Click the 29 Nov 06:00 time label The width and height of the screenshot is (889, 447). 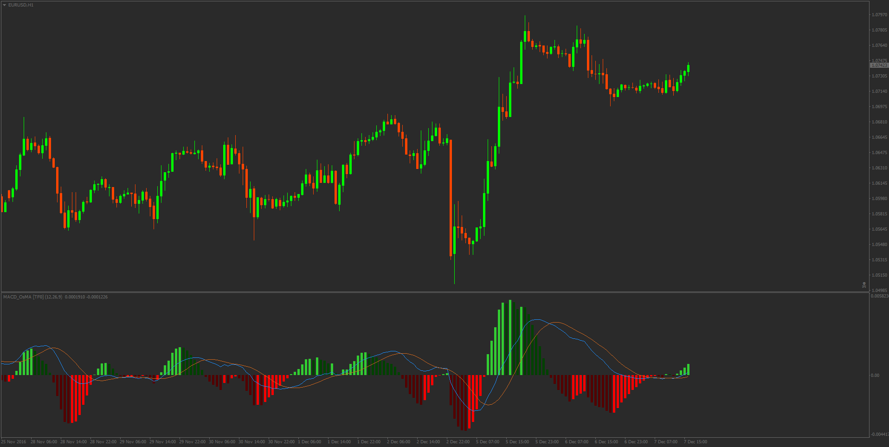133,442
